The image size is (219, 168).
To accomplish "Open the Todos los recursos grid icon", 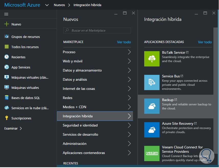I will coord(7,47).
